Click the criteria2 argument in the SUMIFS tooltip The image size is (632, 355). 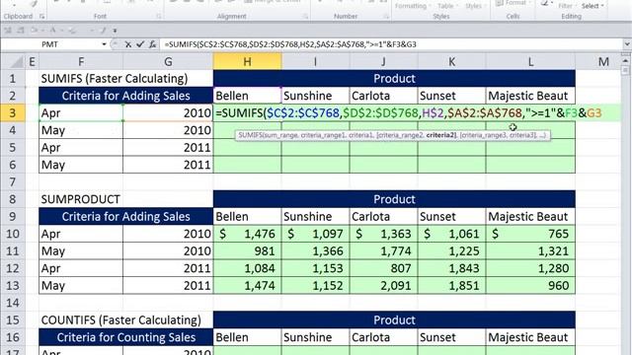[441, 135]
